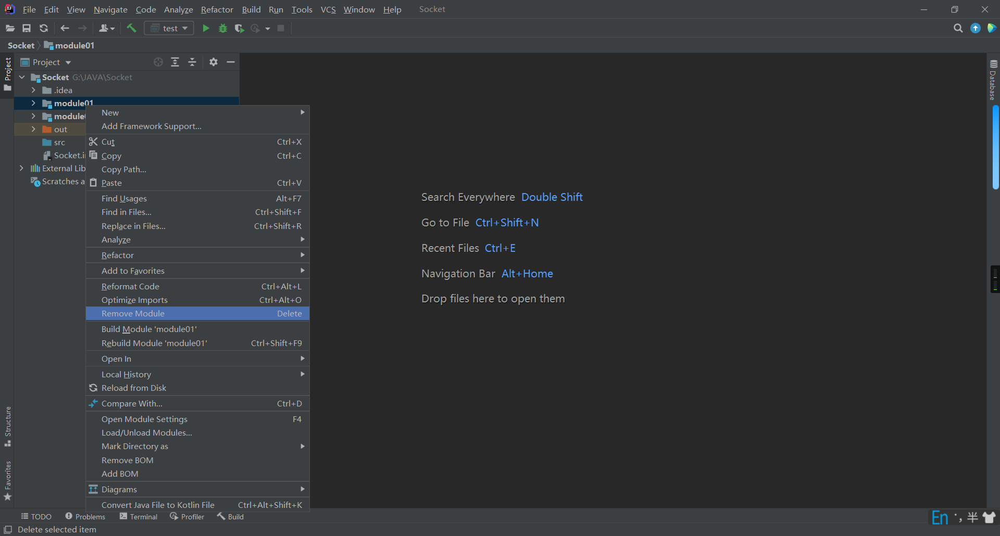Image resolution: width=1000 pixels, height=536 pixels.
Task: Run 'test' with Coverage
Action: tap(239, 28)
